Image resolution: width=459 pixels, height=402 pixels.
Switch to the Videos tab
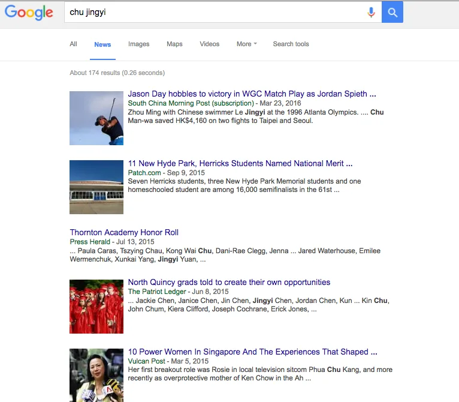pyautogui.click(x=210, y=44)
